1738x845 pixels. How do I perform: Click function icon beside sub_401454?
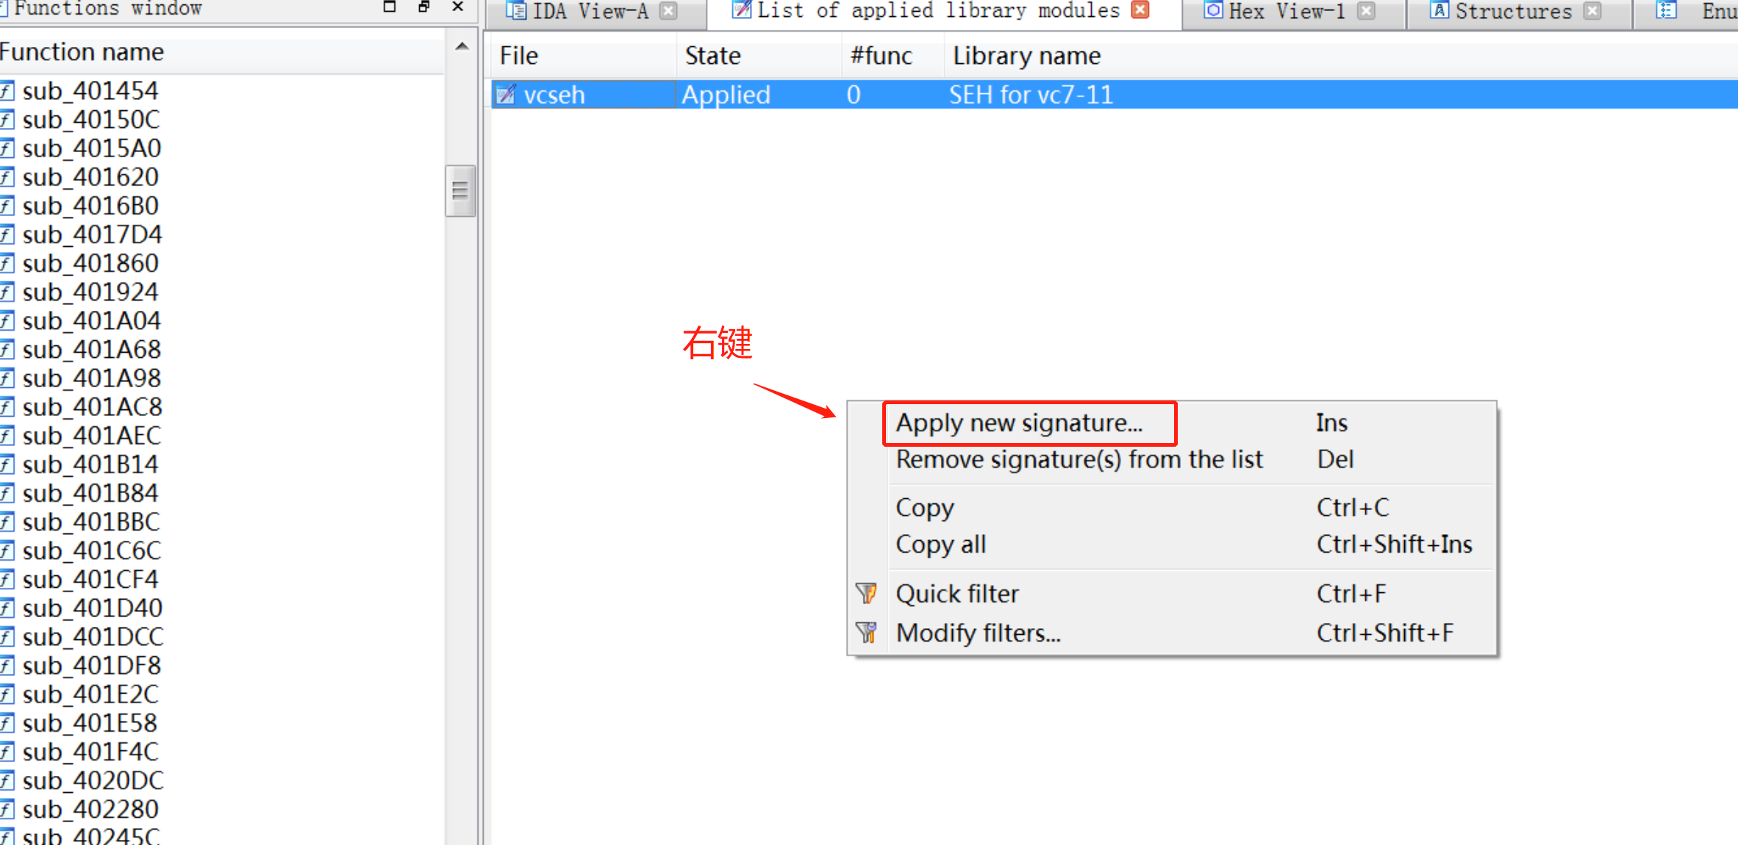(7, 91)
